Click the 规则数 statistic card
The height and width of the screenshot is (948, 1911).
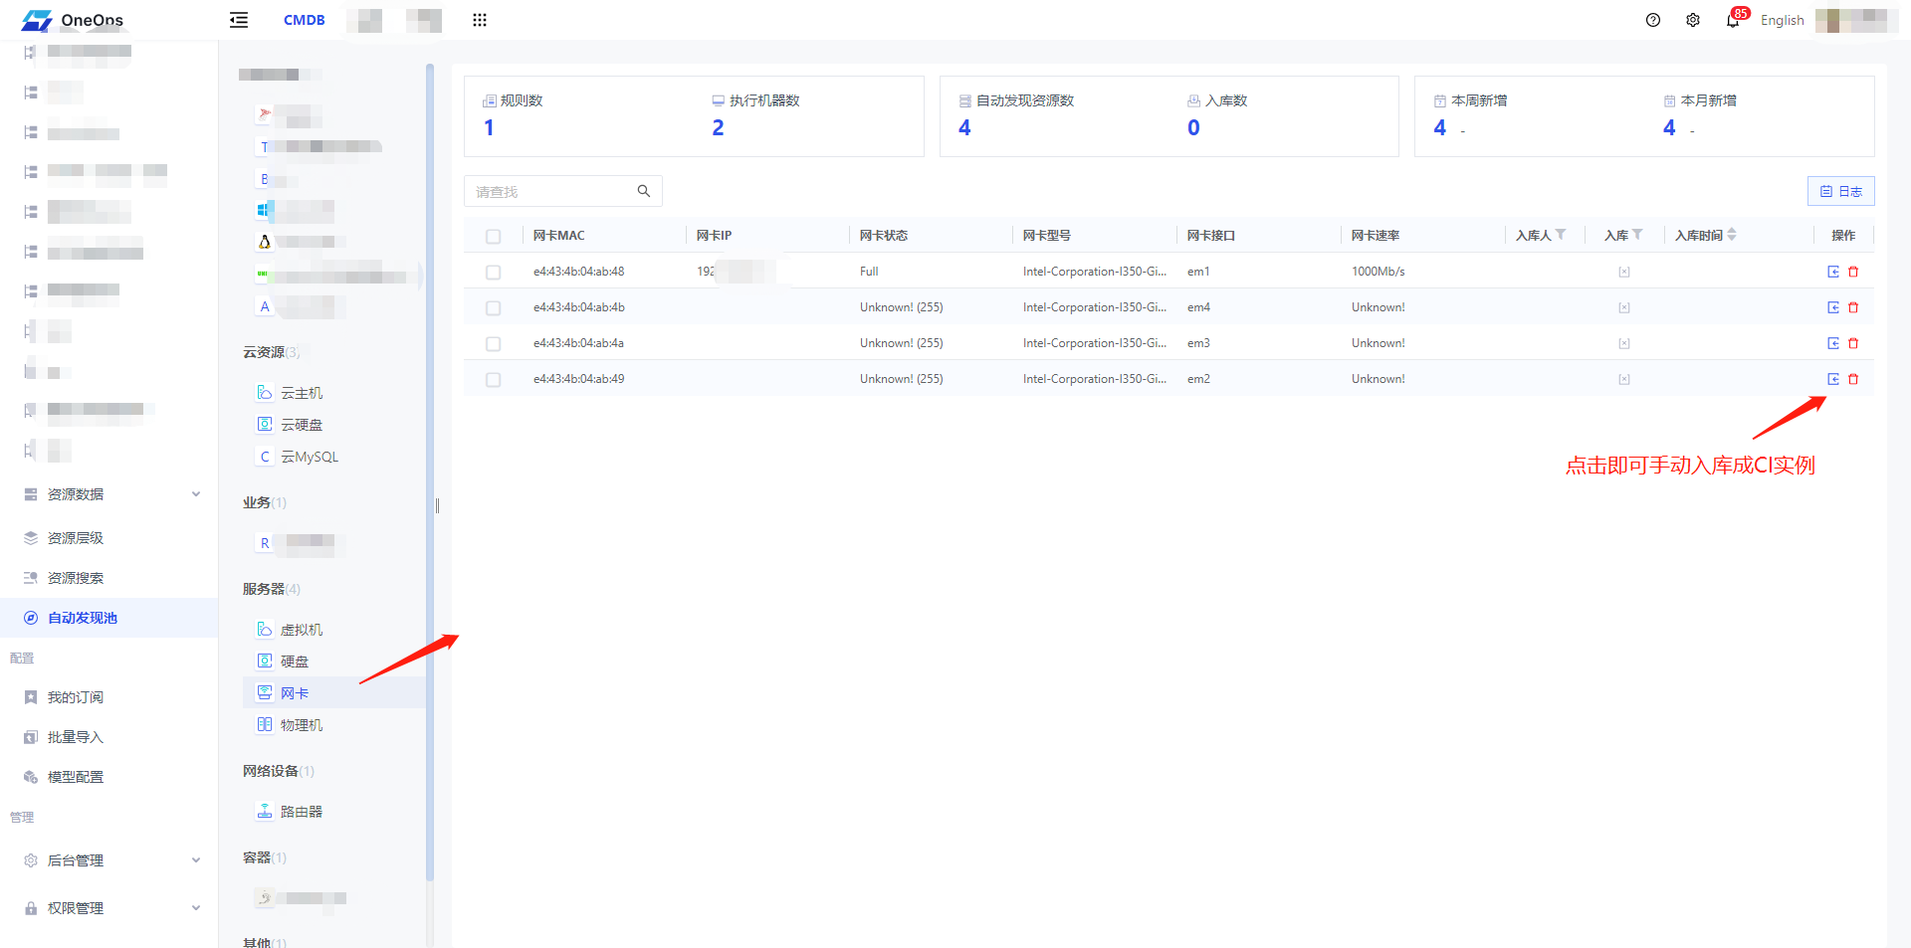coord(514,115)
